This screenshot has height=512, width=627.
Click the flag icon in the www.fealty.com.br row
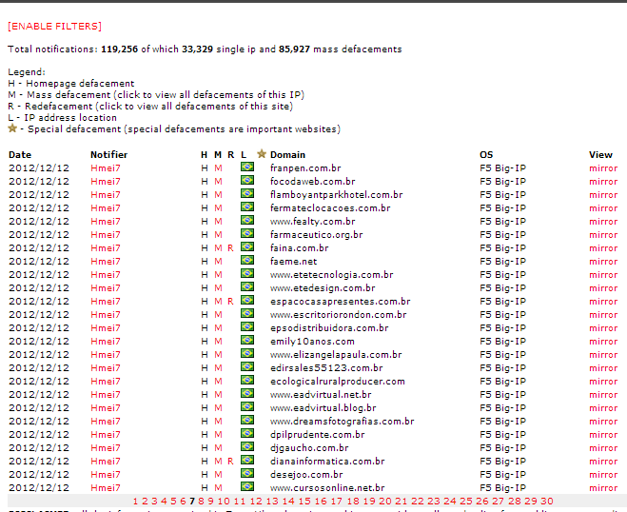tap(247, 220)
